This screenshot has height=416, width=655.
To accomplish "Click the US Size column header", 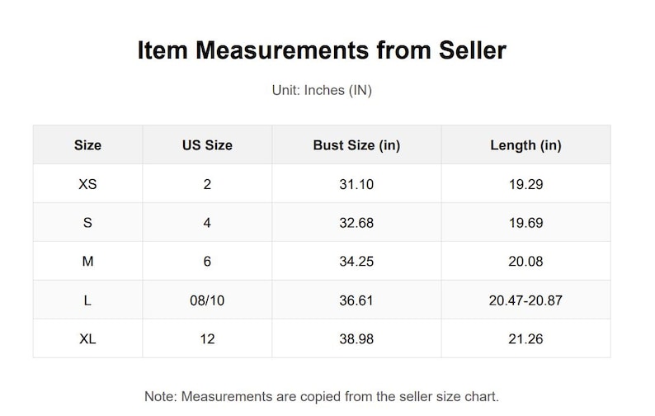I will point(207,145).
